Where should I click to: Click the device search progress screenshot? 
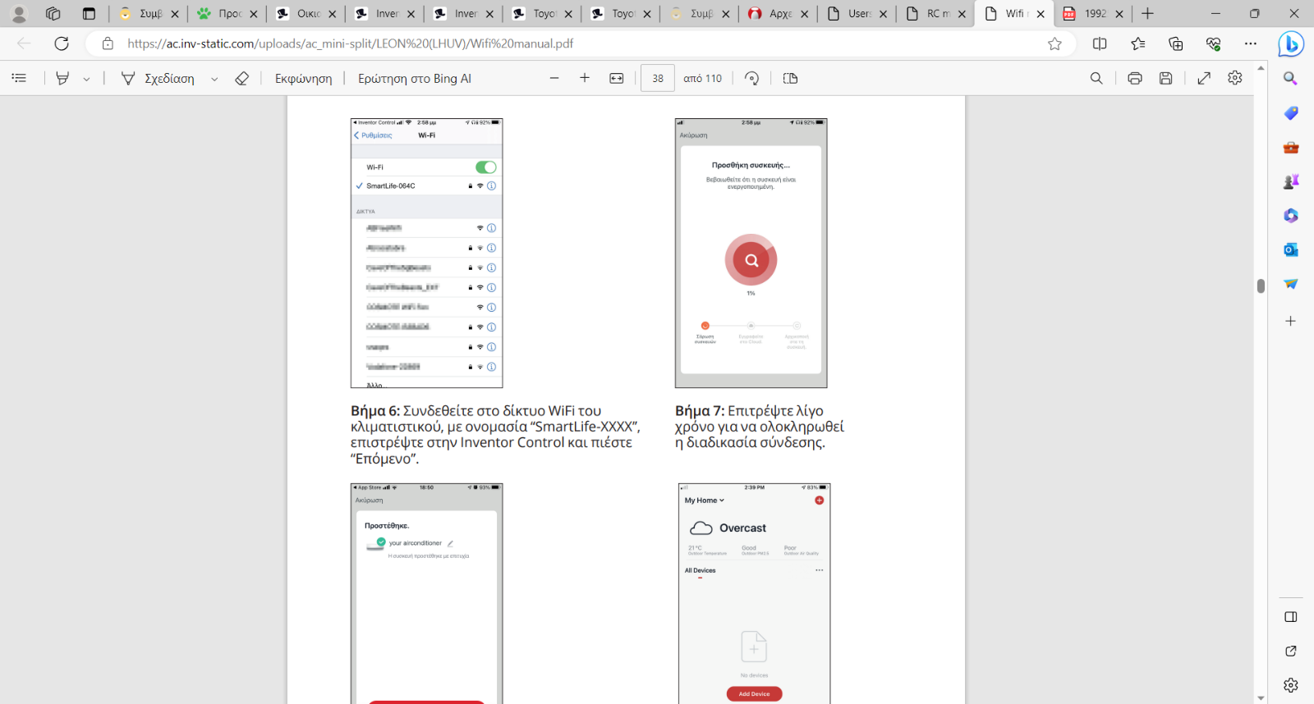(x=751, y=254)
